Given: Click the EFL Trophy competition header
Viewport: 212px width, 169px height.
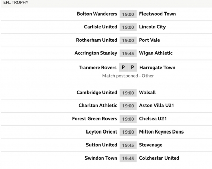Looking at the screenshot, I should tap(16, 3).
